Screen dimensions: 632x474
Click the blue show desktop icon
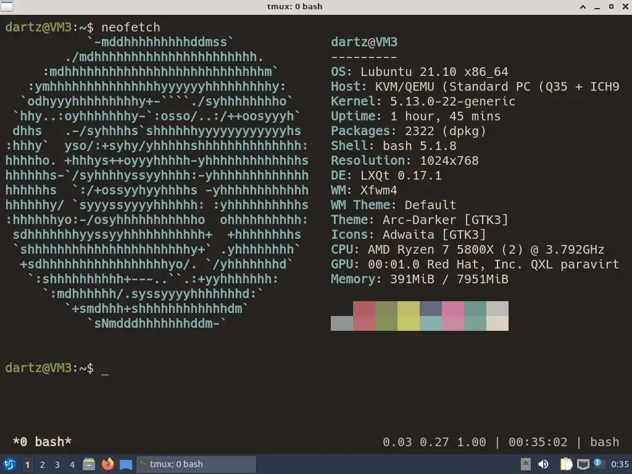[126, 465]
